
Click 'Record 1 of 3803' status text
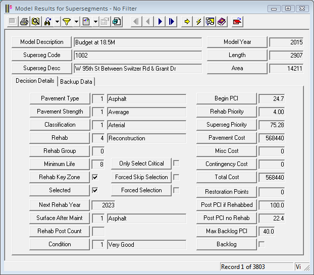(x=243, y=267)
